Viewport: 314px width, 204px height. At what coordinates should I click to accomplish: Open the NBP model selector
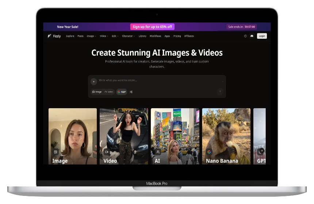[122, 92]
